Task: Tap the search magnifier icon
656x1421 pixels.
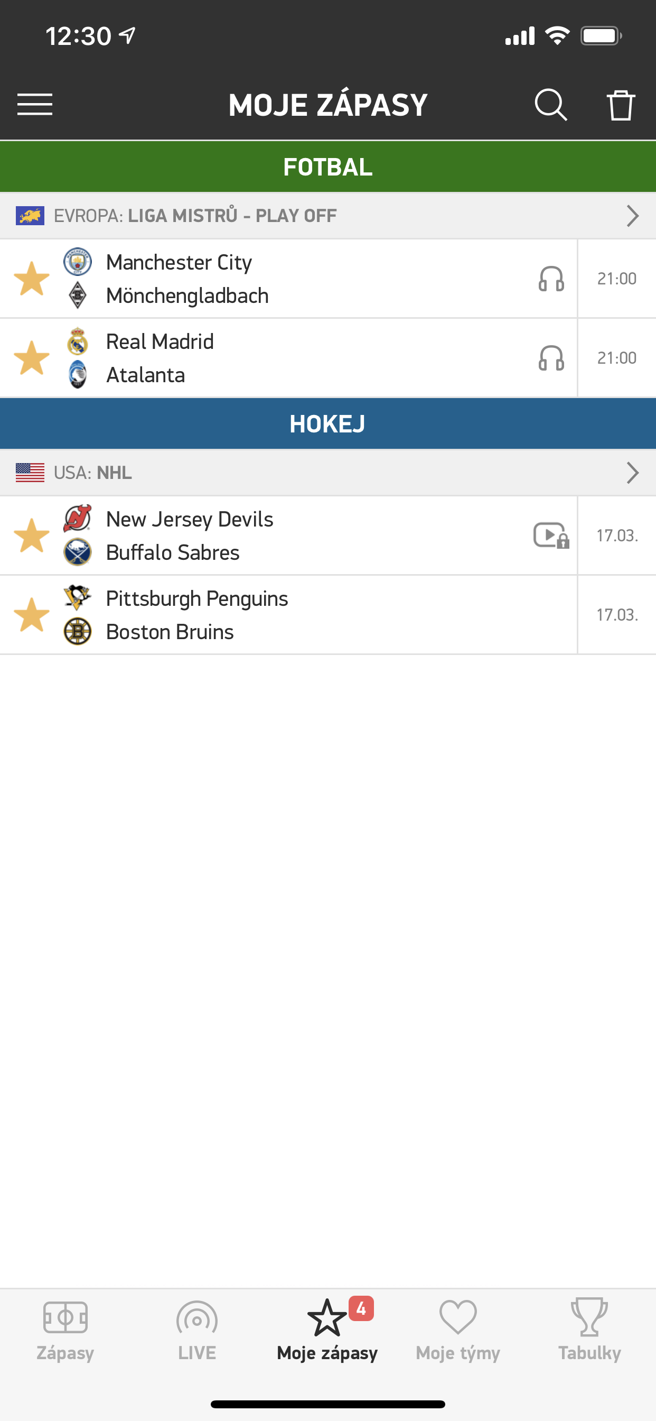Action: tap(550, 104)
